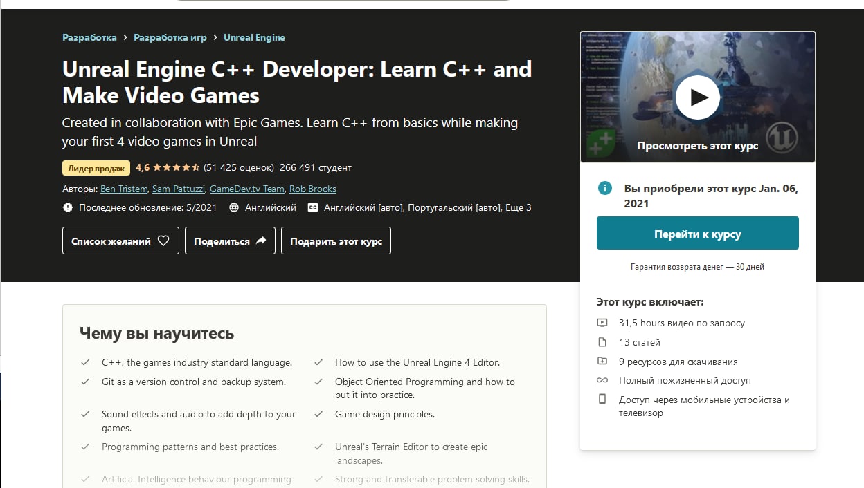Image resolution: width=864 pixels, height=488 pixels.
Task: Open author Ben Tristem's profile
Action: tap(124, 189)
